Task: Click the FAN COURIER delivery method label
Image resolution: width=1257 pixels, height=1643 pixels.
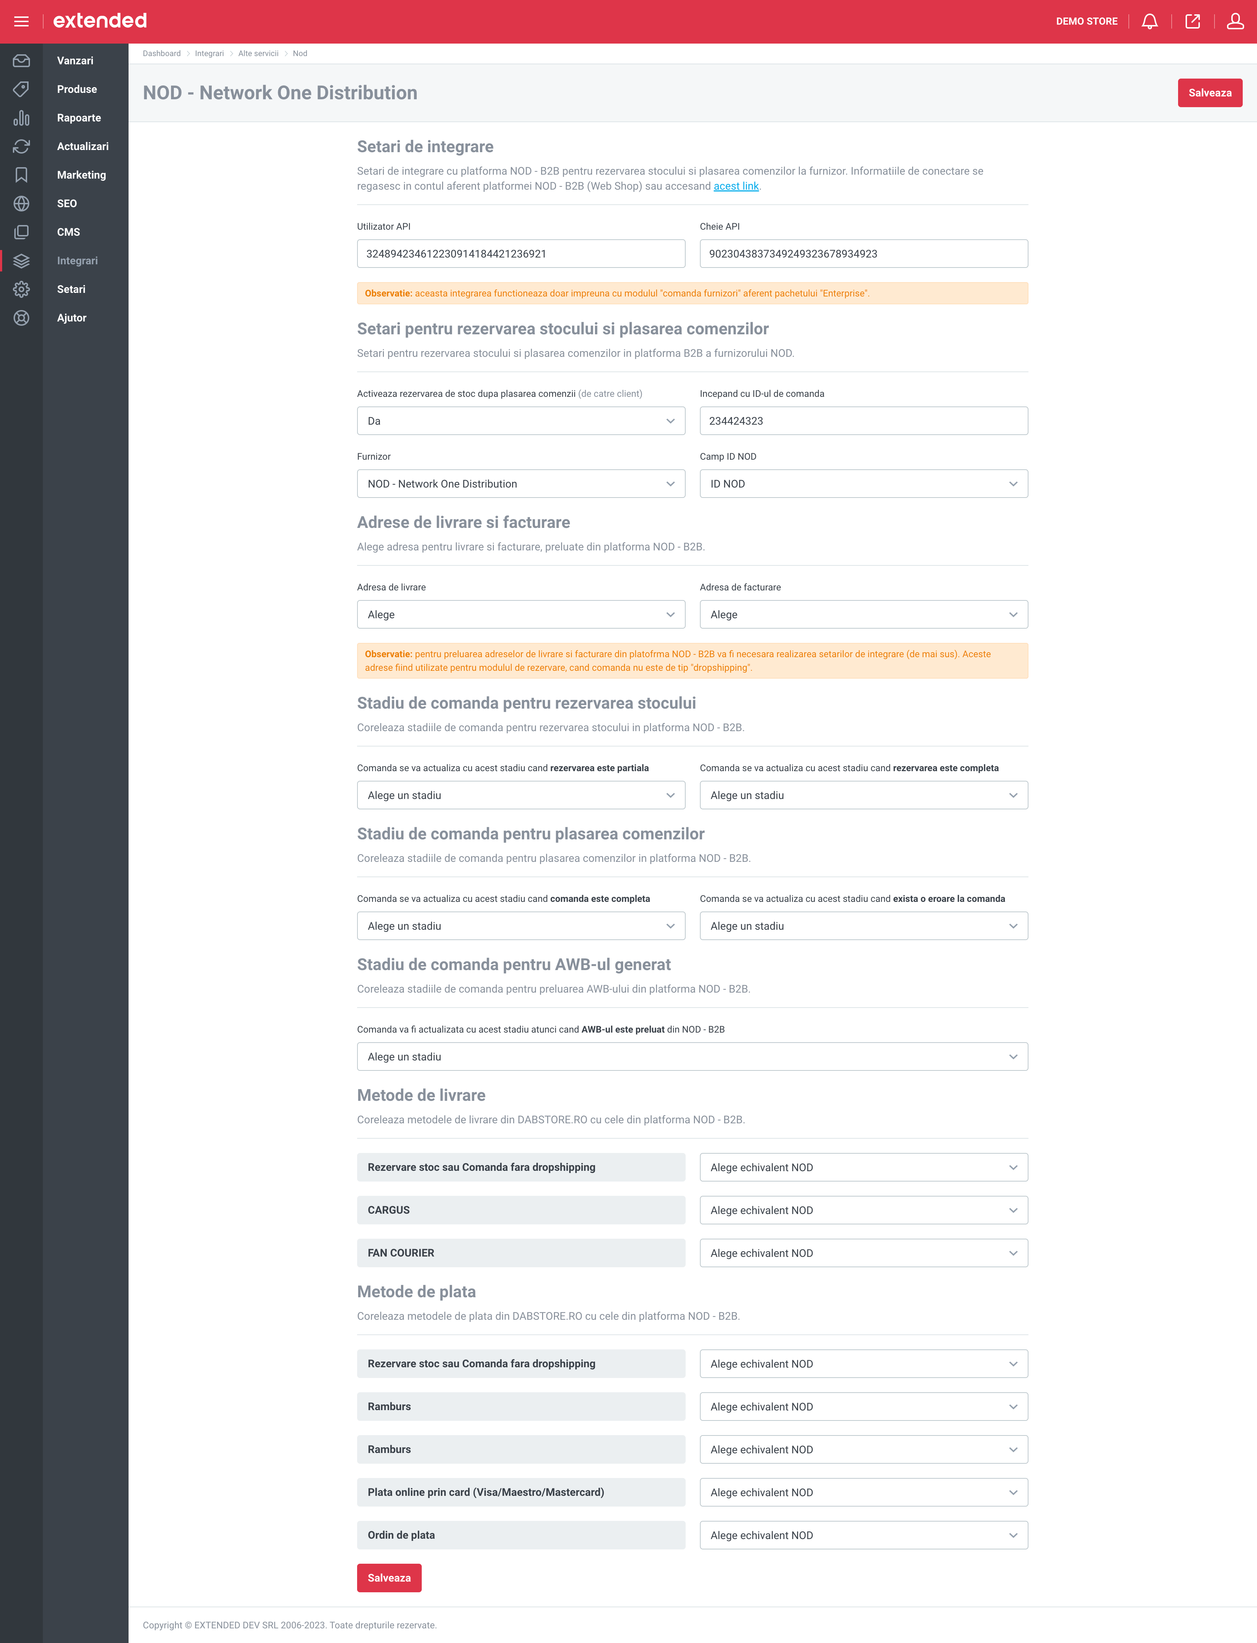Action: click(x=521, y=1253)
